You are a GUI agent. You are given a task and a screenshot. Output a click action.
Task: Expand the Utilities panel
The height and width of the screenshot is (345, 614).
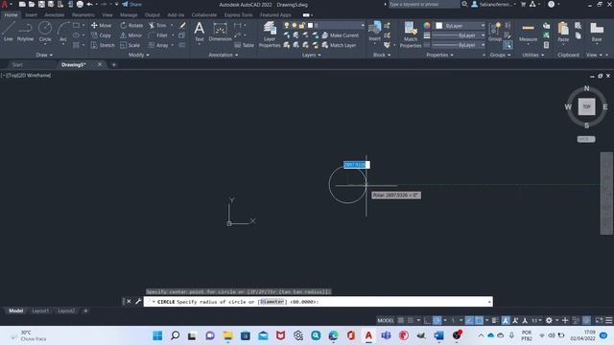533,56
